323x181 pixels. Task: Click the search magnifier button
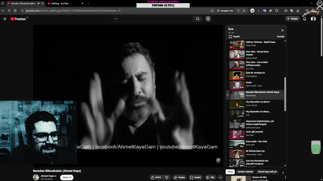click(x=198, y=19)
